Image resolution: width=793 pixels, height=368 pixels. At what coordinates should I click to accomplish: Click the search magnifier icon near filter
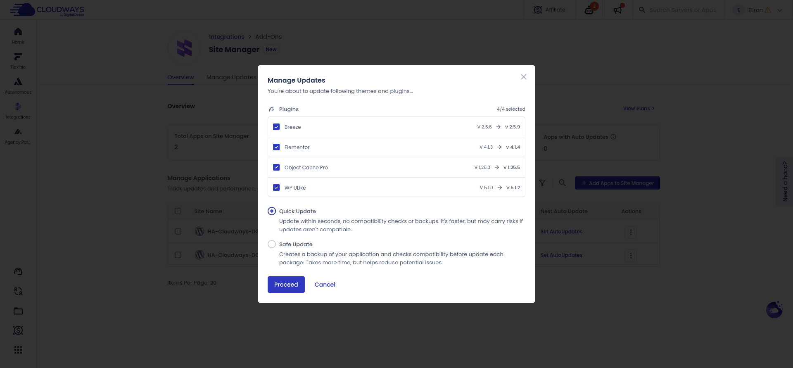pos(562,183)
